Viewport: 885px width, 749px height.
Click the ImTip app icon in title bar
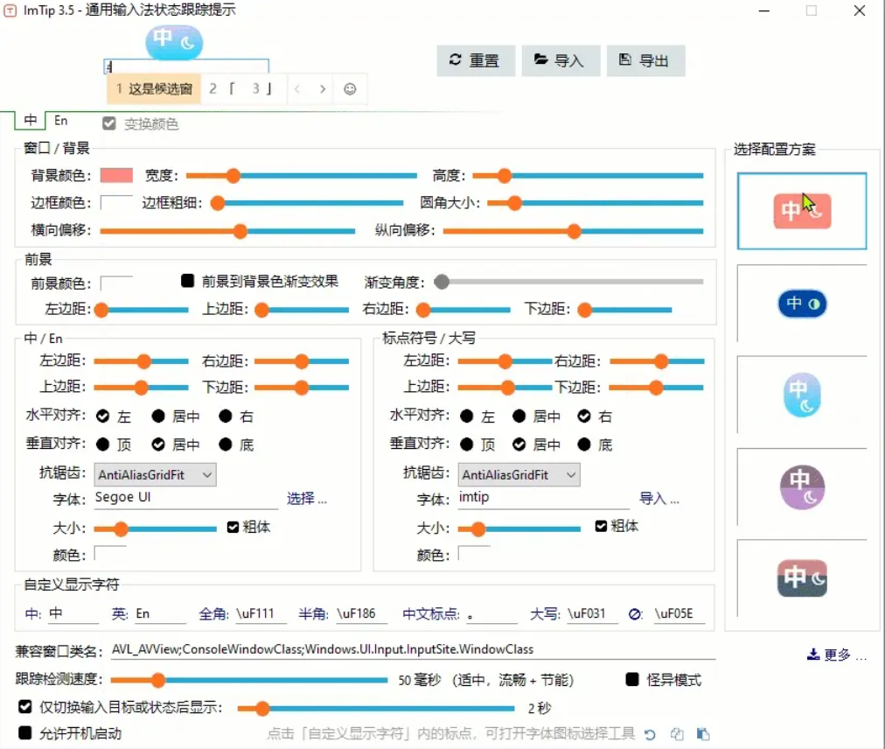10,10
